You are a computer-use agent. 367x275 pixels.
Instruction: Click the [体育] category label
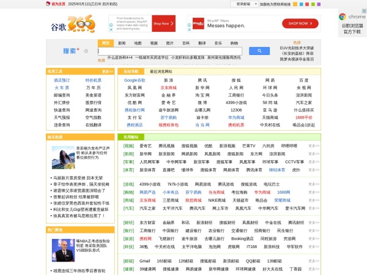pos(128,170)
